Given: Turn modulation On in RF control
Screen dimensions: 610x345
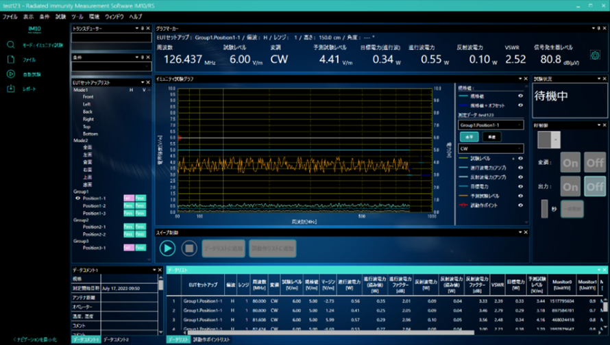Looking at the screenshot, I should click(570, 162).
